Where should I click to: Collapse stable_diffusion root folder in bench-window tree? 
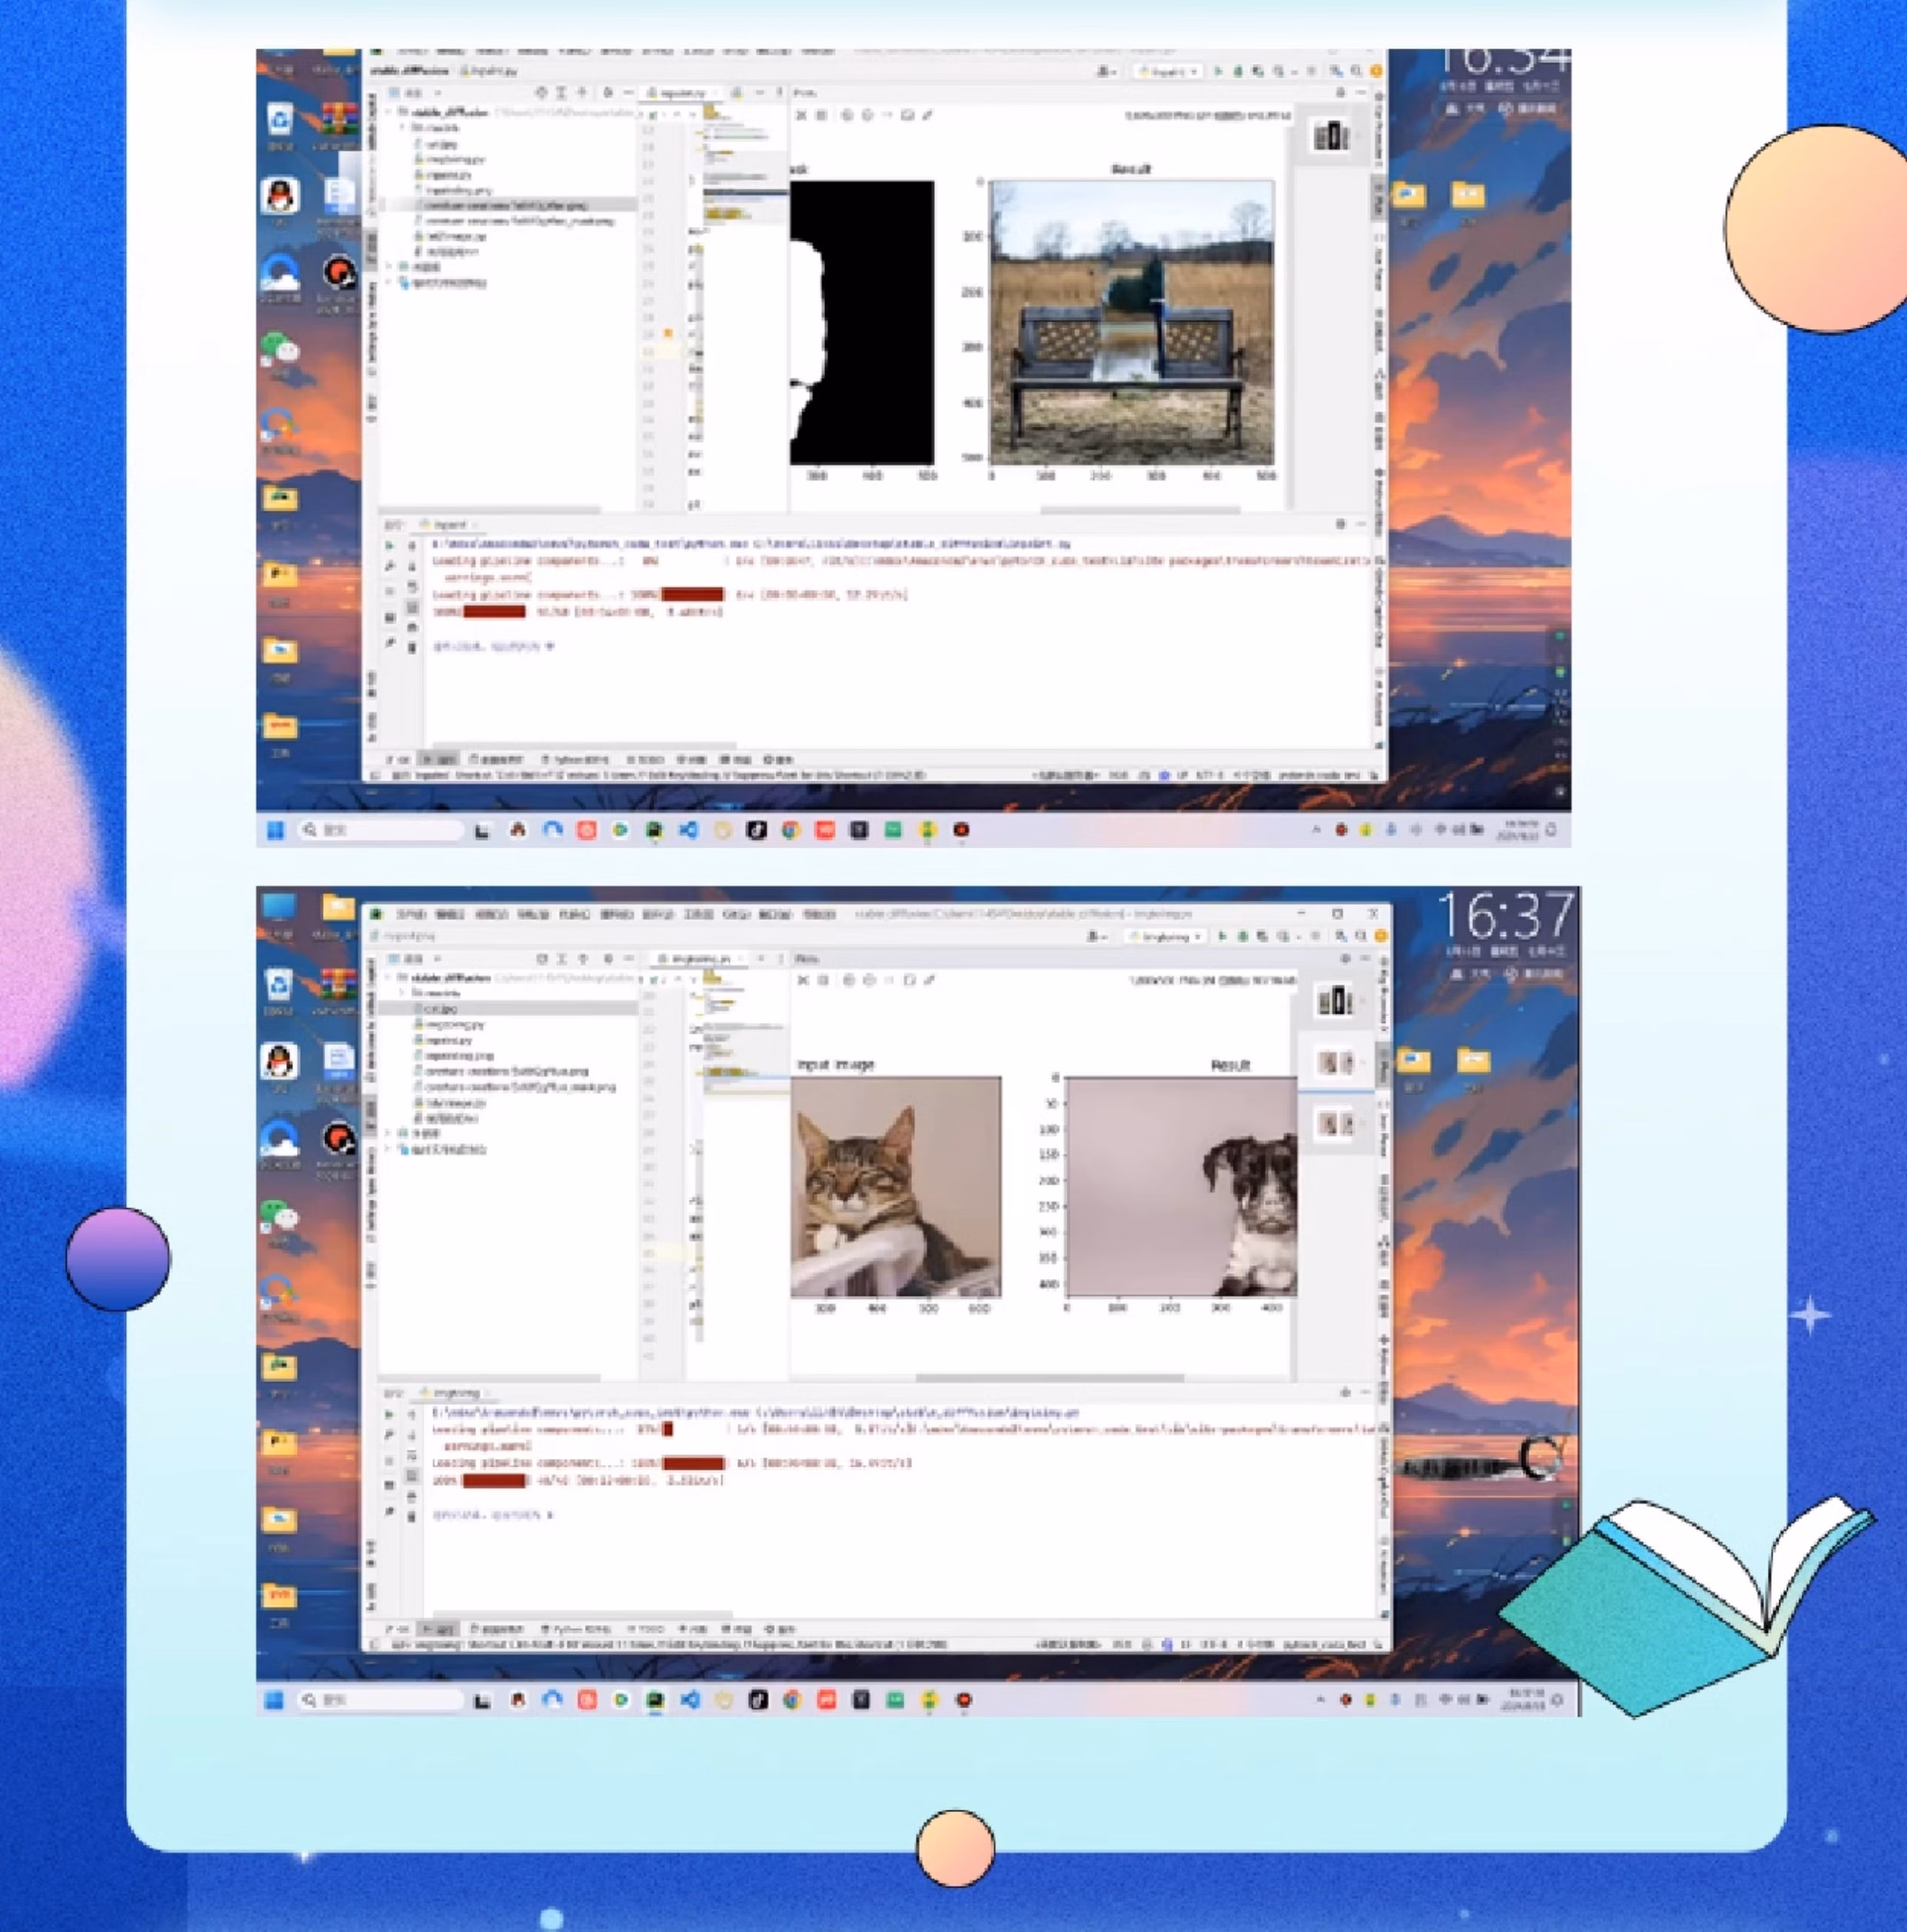(390, 112)
